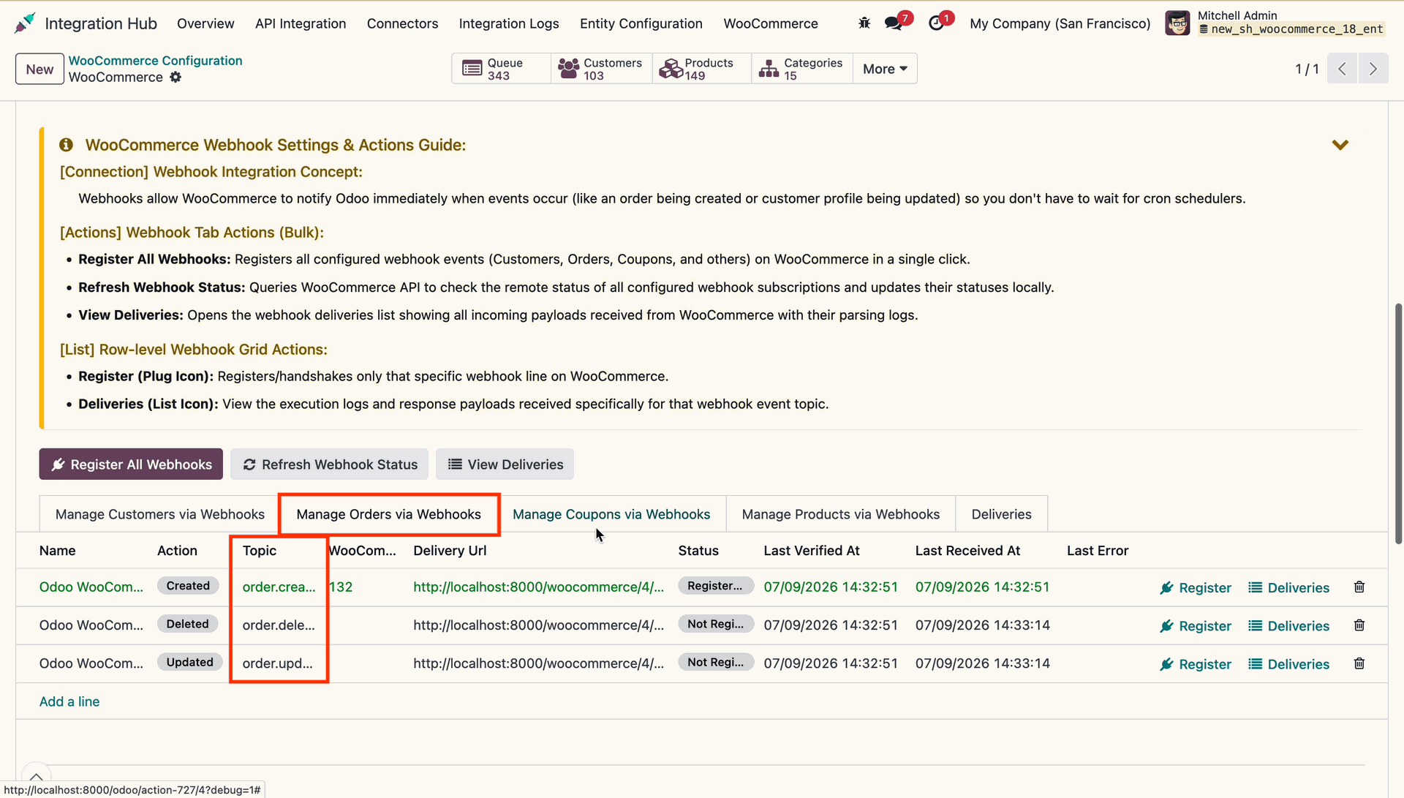Open My Company (San Francisco) company switcher
The image size is (1404, 798).
[1060, 23]
